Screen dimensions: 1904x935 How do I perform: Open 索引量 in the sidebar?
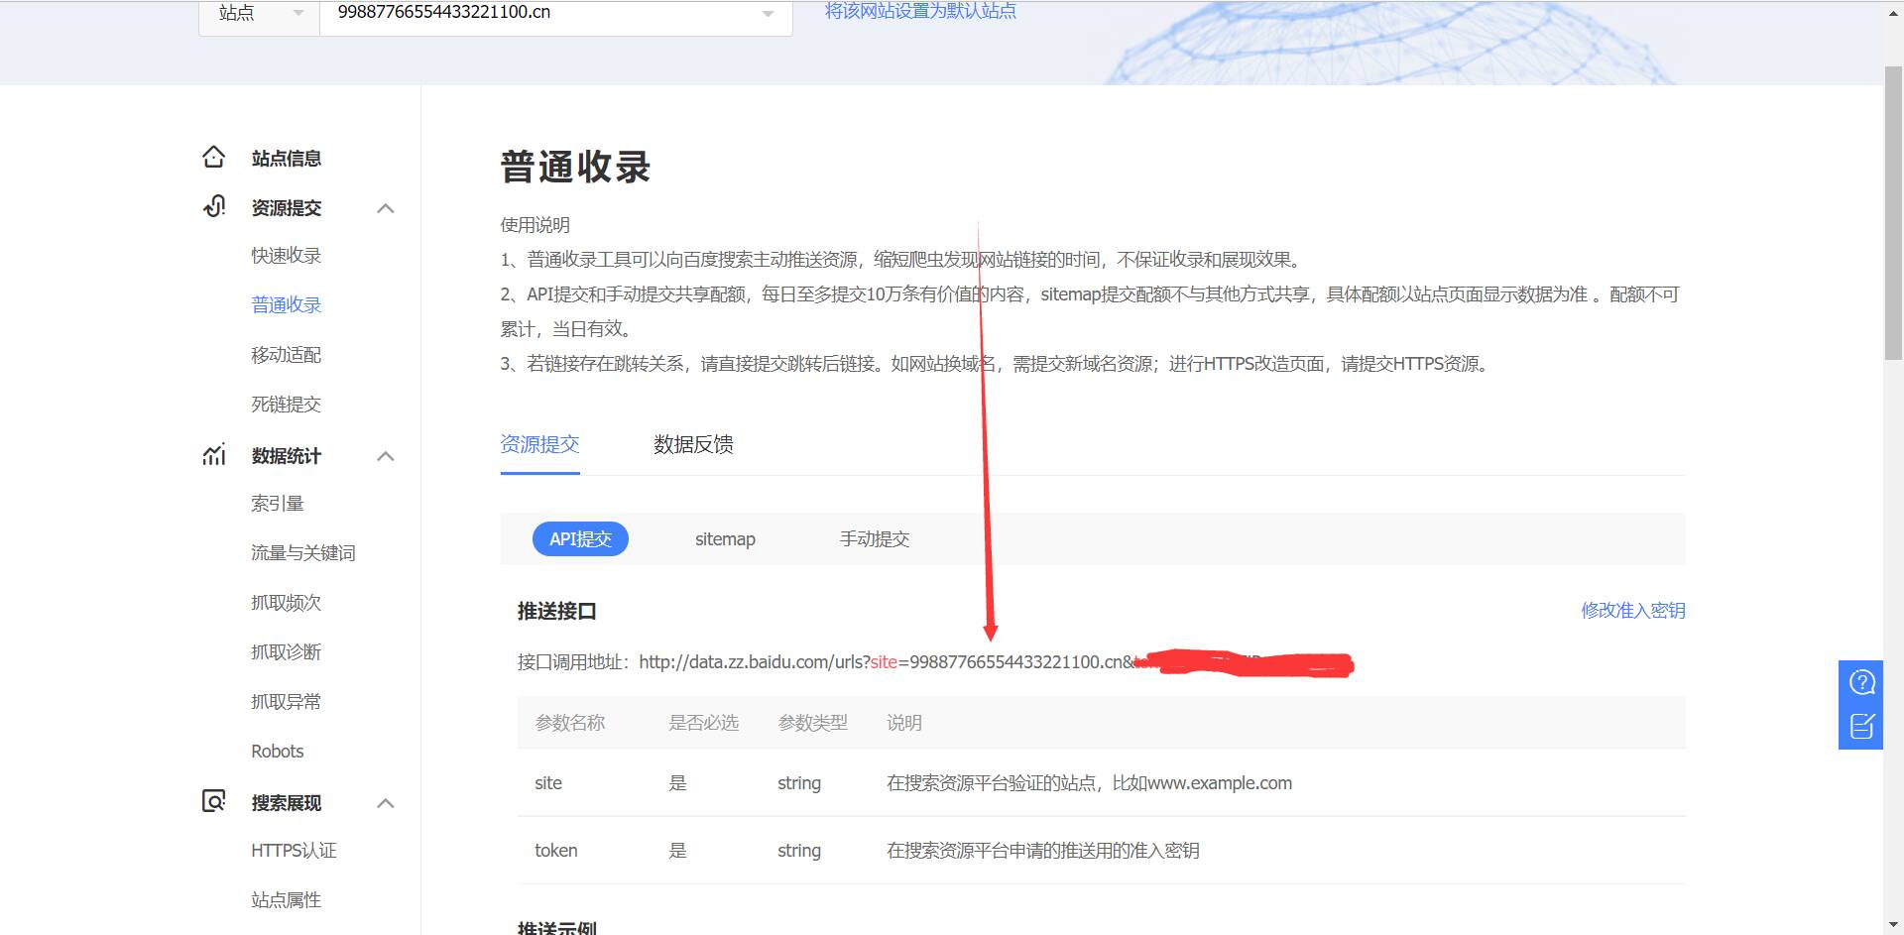click(277, 503)
